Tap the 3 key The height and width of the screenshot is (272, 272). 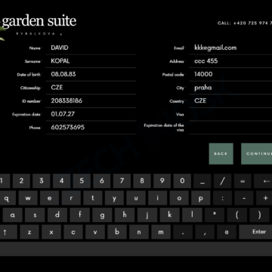42,181
